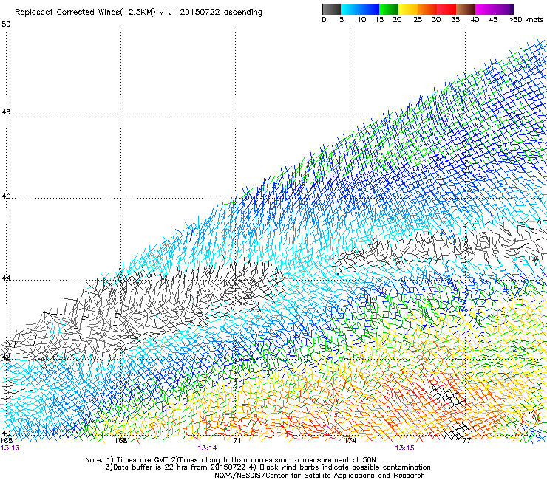Image resolution: width=547 pixels, height=480 pixels.
Task: Click the longitude label '165'
Action: [6, 441]
